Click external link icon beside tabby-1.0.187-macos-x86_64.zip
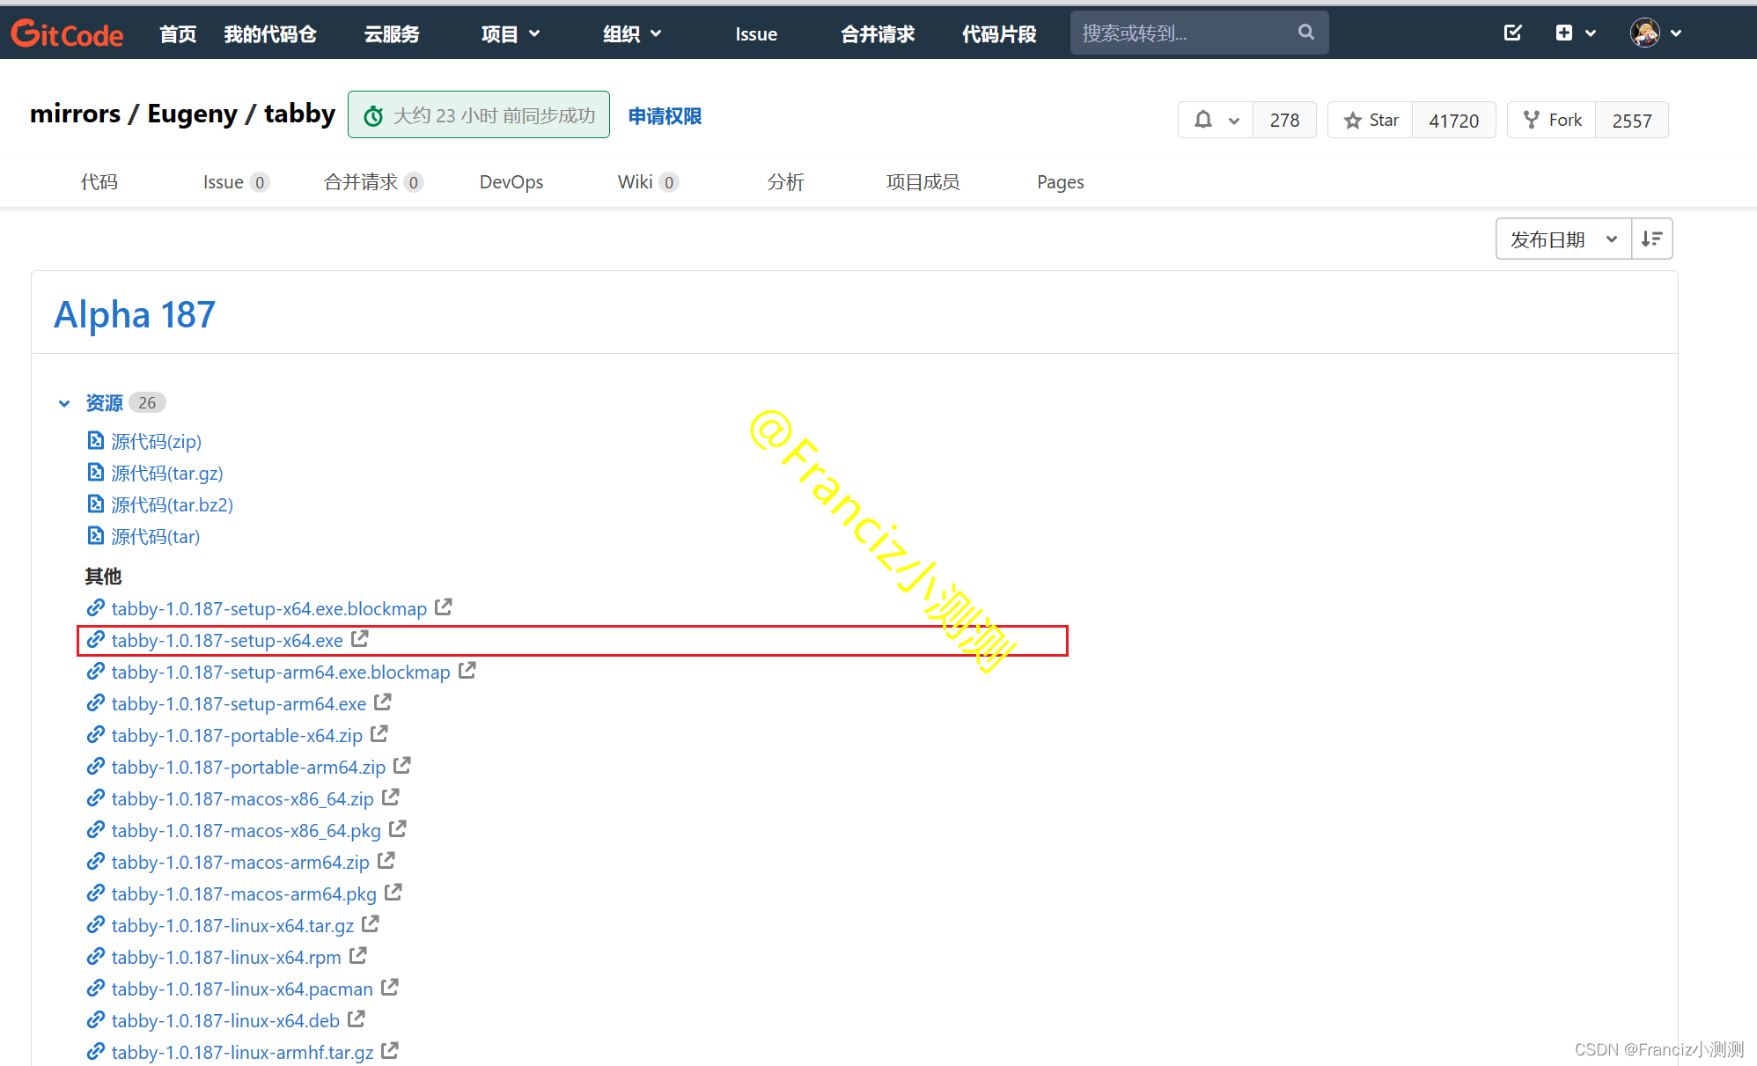Viewport: 1757px width, 1066px height. pos(391,797)
